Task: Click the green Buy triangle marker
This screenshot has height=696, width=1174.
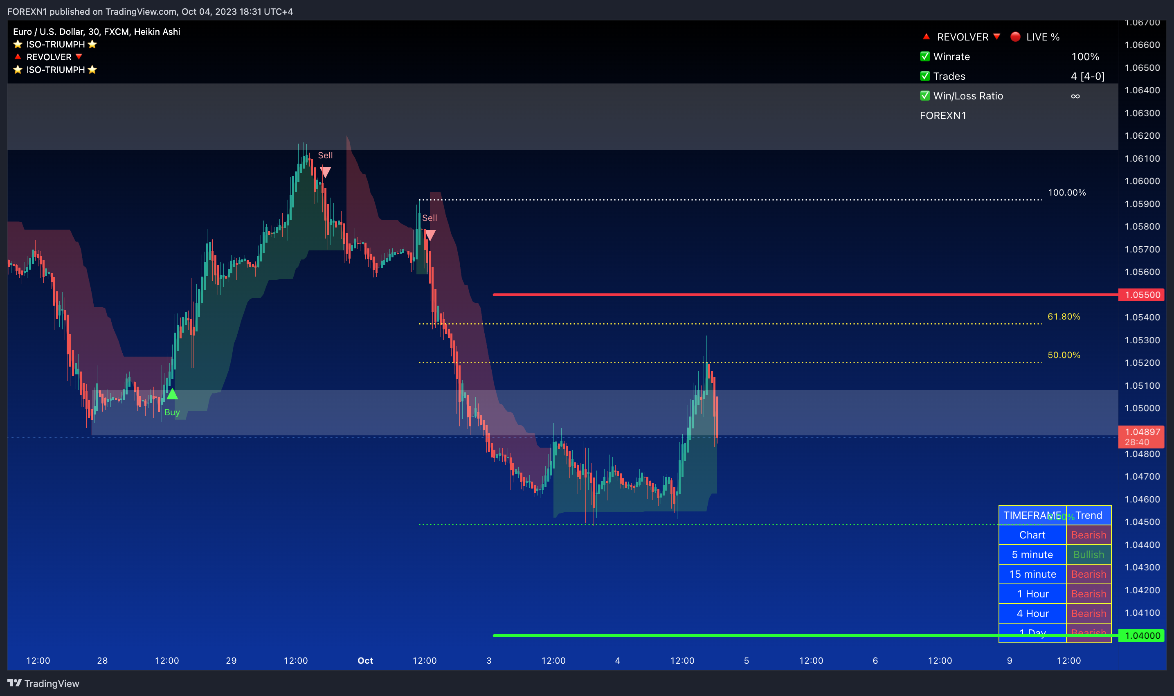Action: [x=173, y=394]
